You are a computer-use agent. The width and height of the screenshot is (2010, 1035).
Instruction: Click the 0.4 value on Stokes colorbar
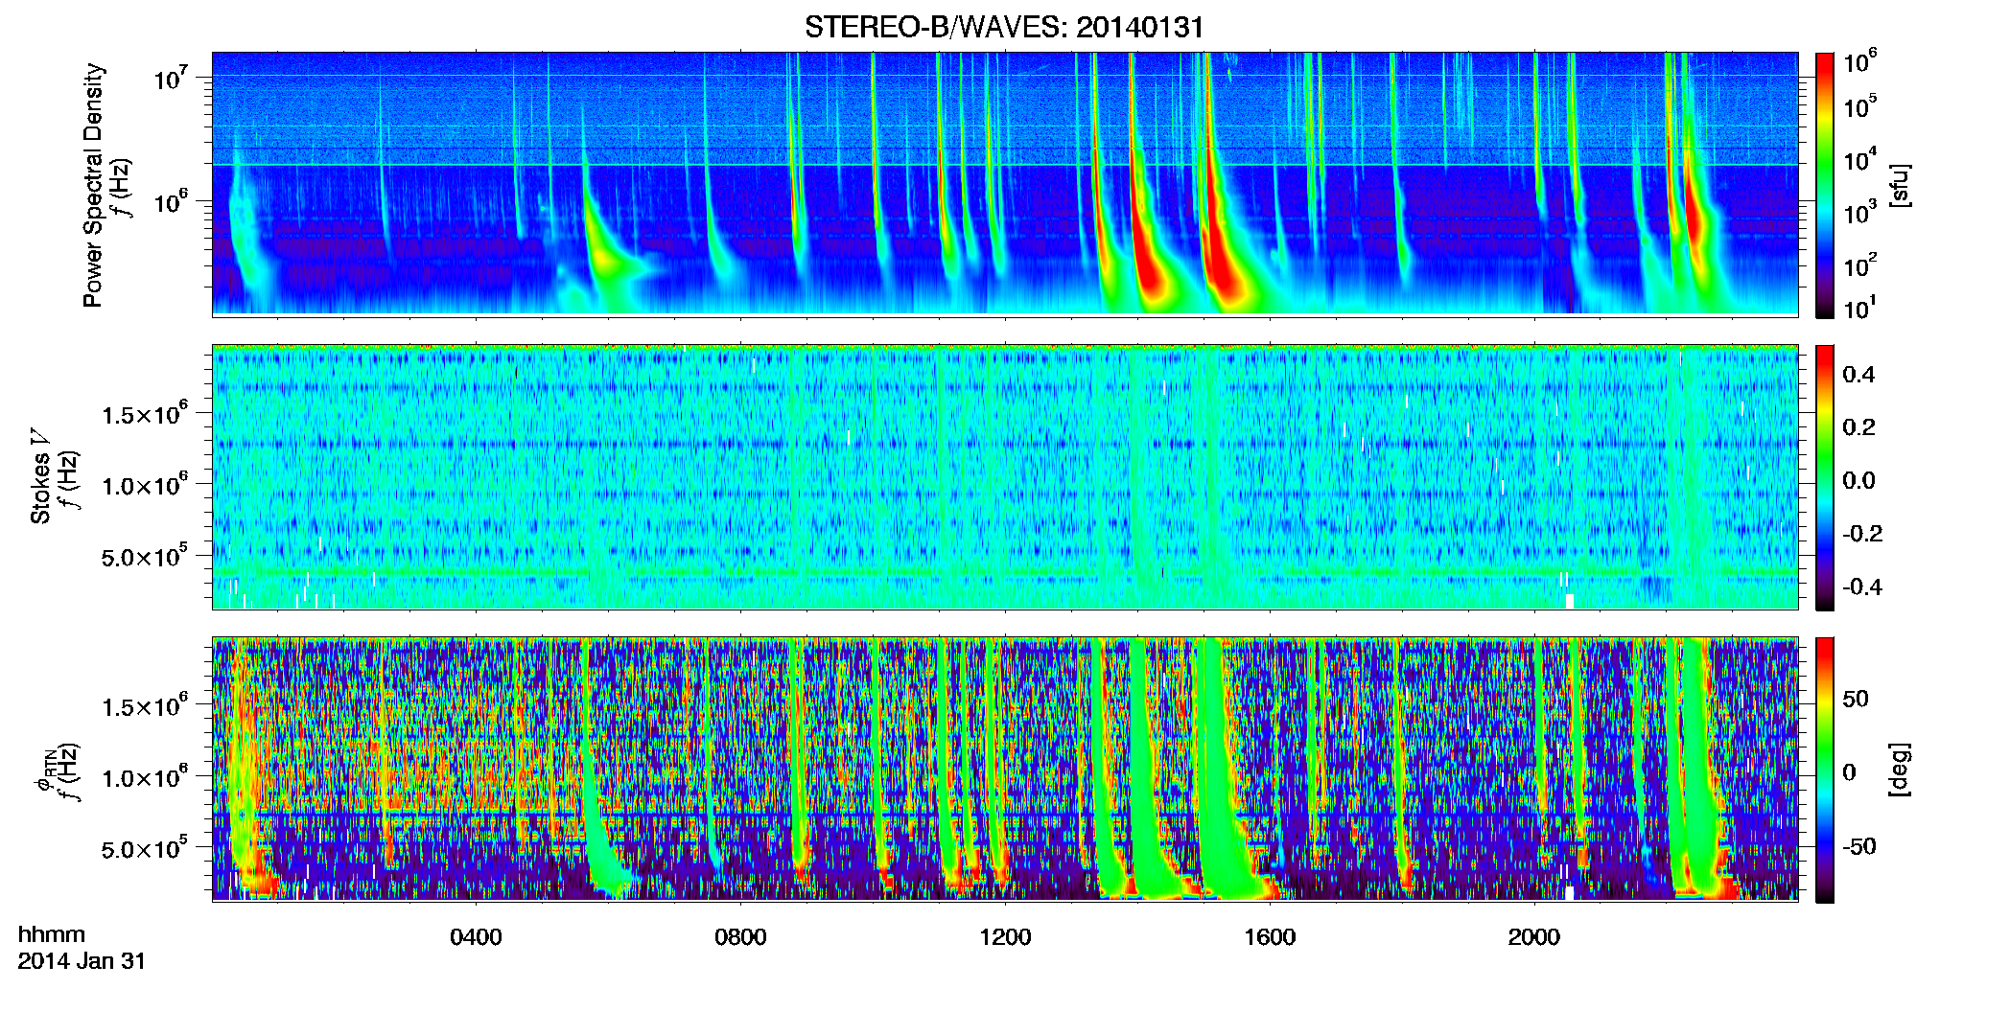pos(1858,375)
